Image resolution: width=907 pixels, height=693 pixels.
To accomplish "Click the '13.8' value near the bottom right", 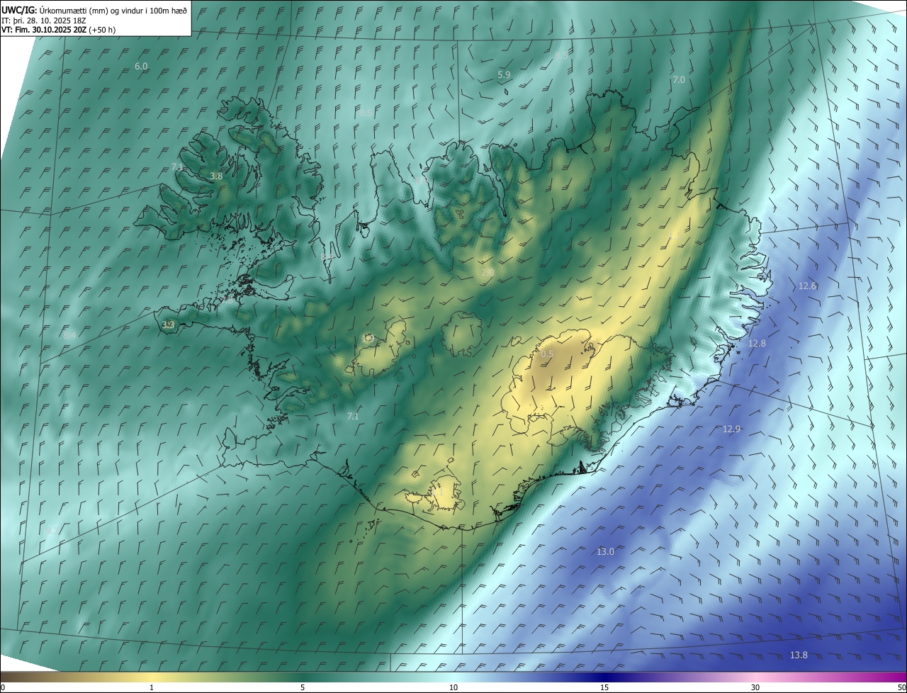I will (799, 655).
